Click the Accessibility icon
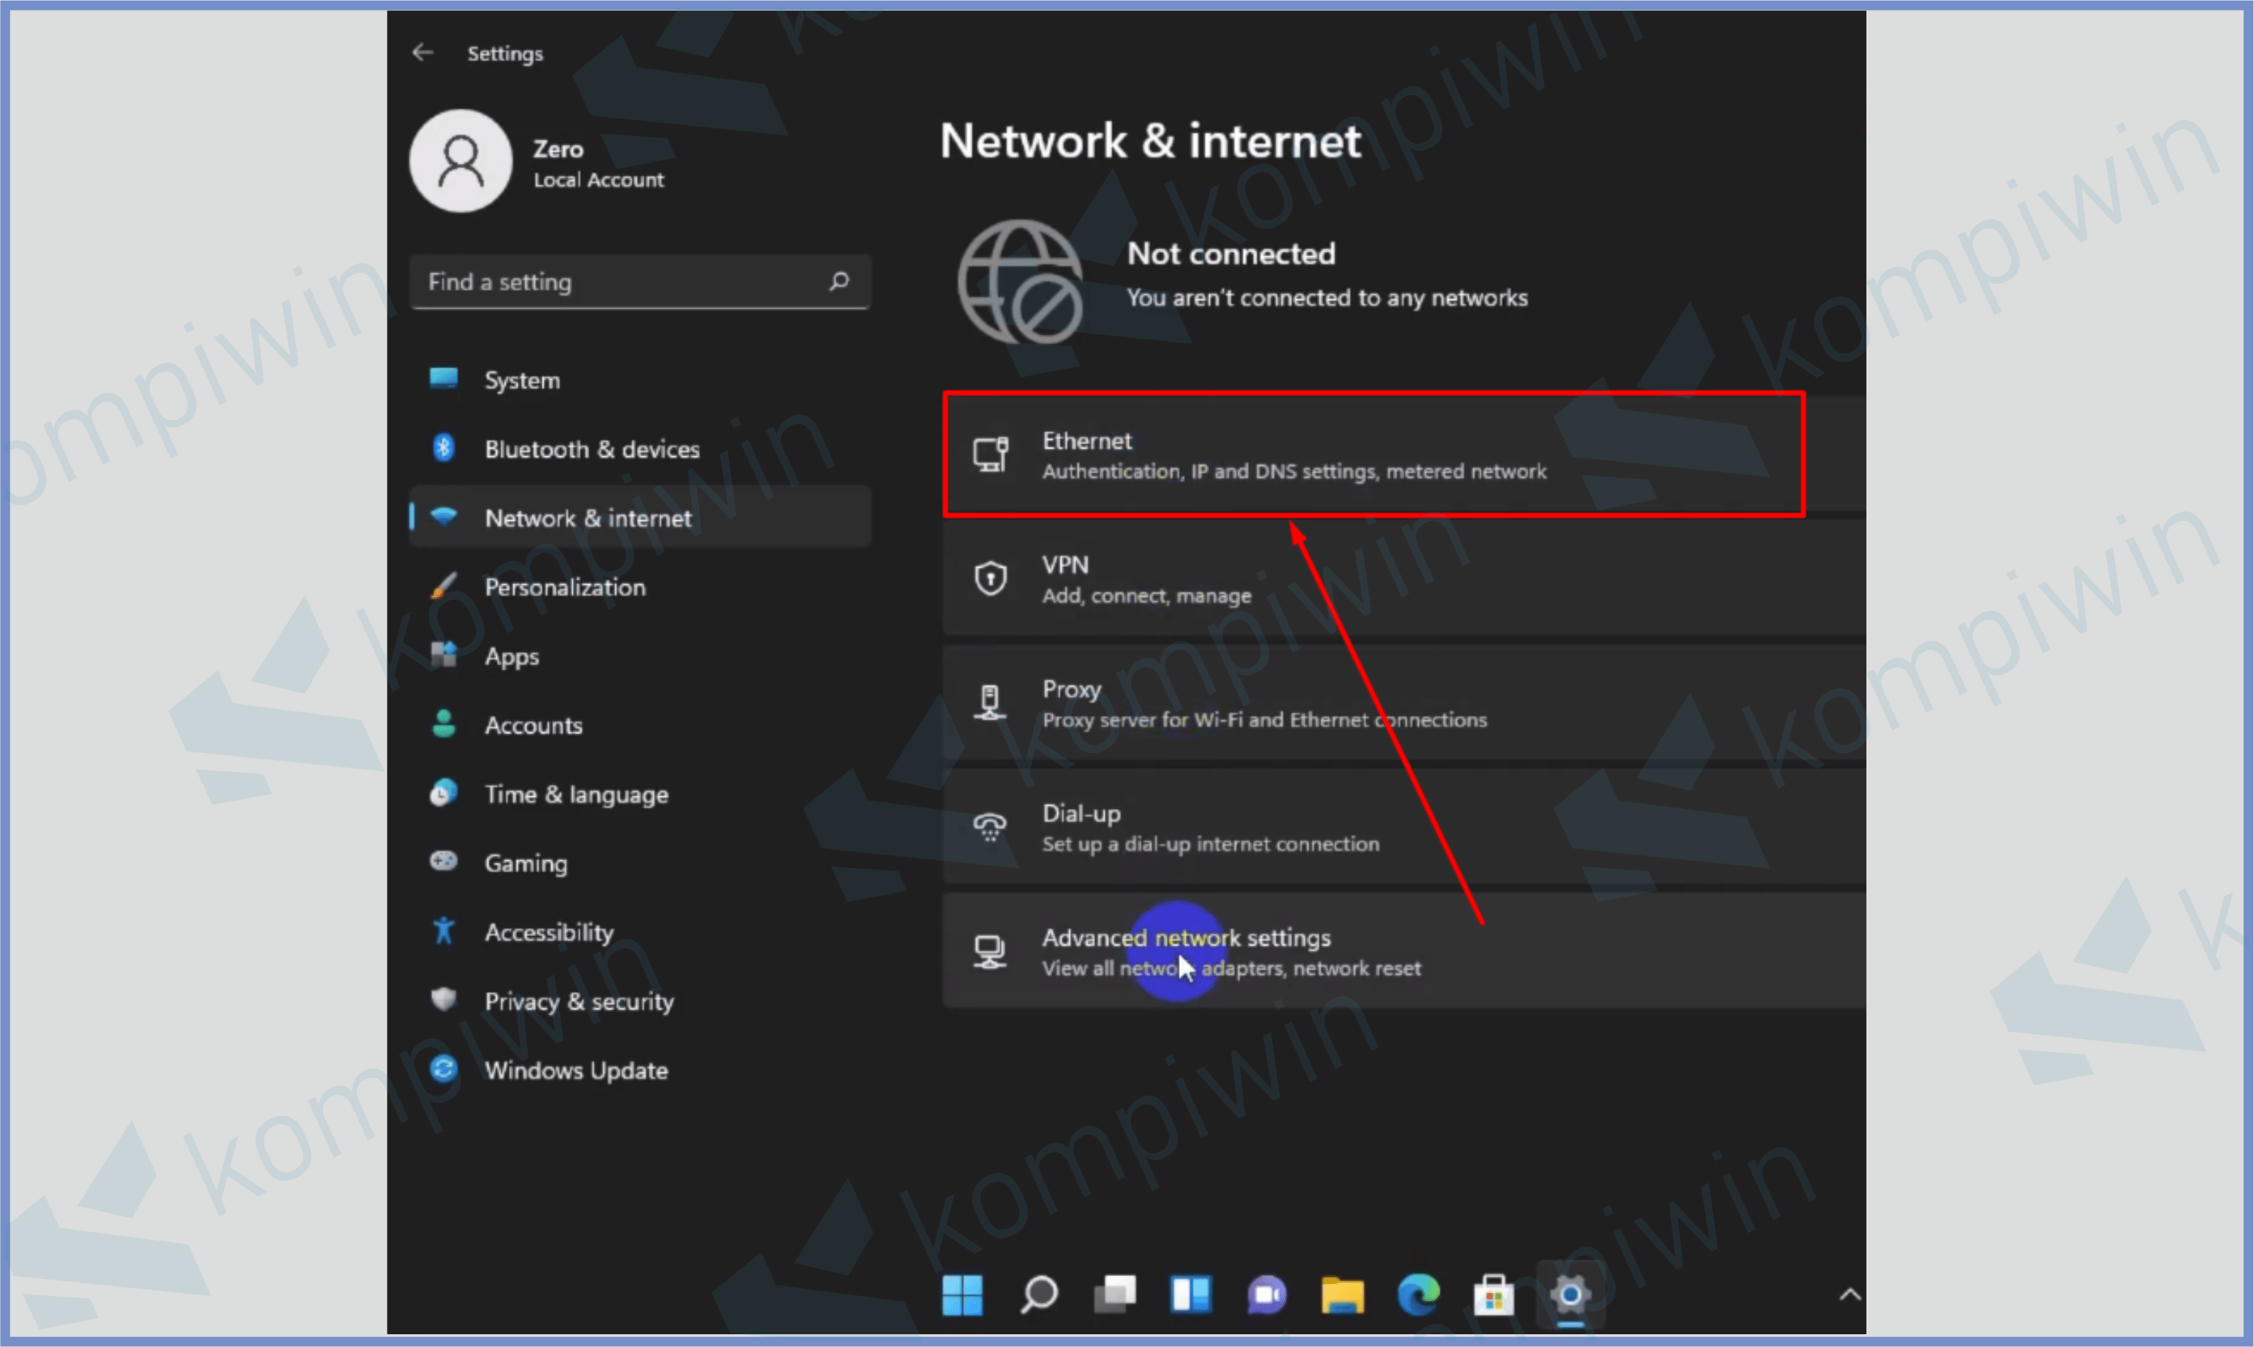 [x=443, y=931]
